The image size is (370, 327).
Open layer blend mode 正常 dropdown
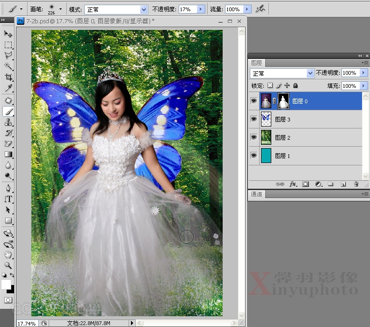[x=310, y=73]
